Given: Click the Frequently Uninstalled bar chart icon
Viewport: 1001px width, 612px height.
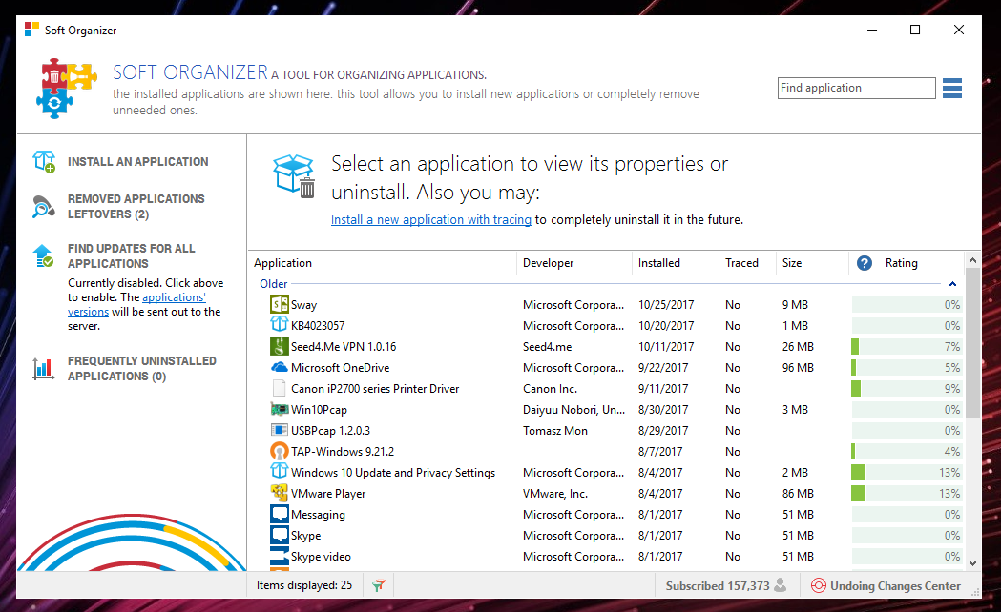Looking at the screenshot, I should 43,369.
